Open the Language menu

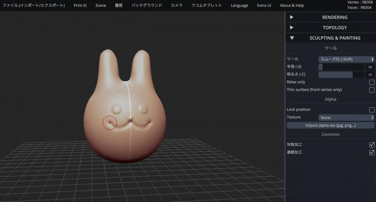coord(239,5)
